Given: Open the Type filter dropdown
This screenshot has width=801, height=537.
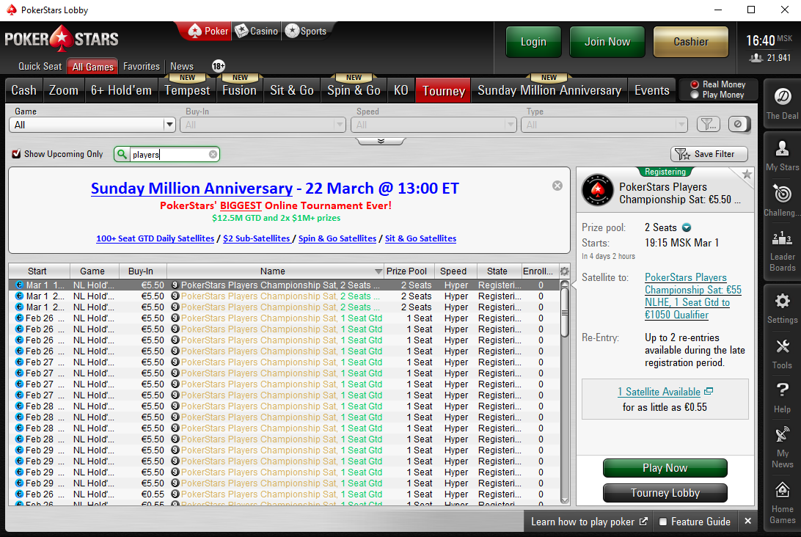Looking at the screenshot, I should click(604, 125).
